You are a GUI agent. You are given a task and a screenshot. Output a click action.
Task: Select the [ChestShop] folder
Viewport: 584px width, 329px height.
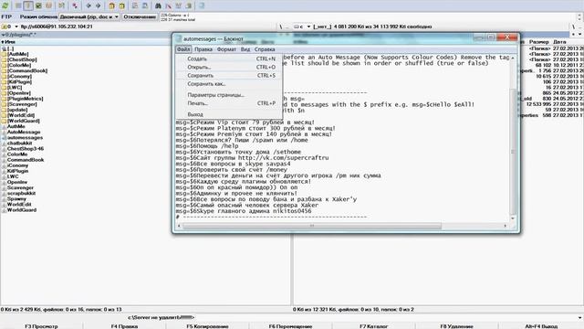coord(22,59)
